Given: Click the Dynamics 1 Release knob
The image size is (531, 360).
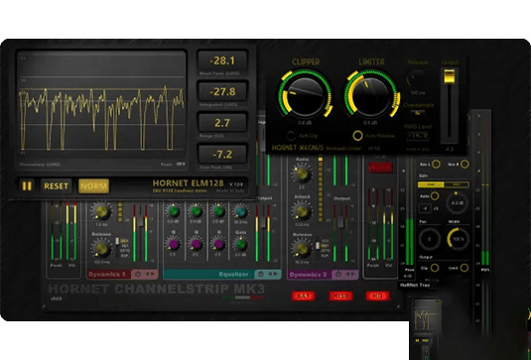Looking at the screenshot, I should pyautogui.click(x=101, y=249).
